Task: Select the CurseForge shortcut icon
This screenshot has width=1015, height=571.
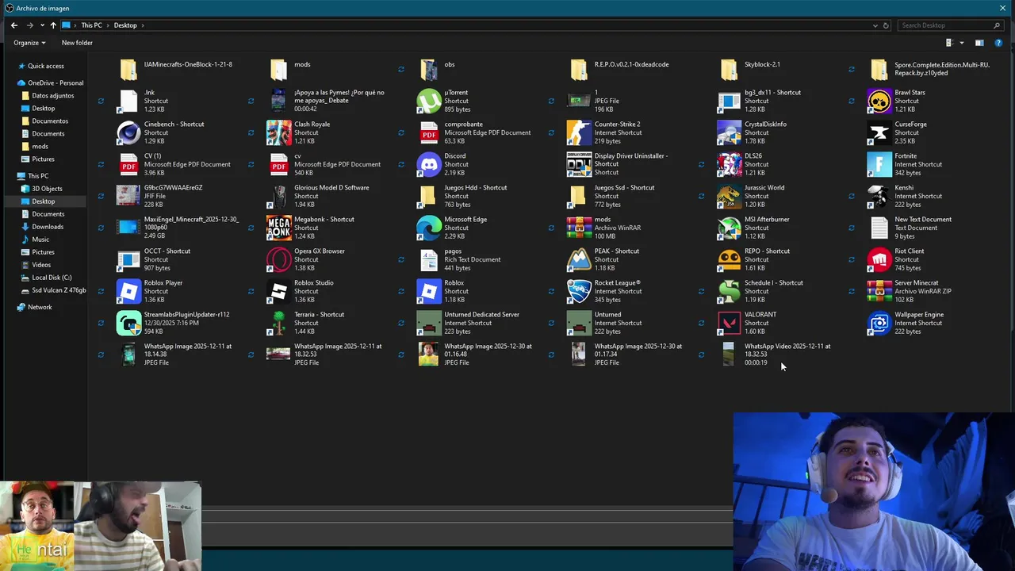Action: point(879,132)
